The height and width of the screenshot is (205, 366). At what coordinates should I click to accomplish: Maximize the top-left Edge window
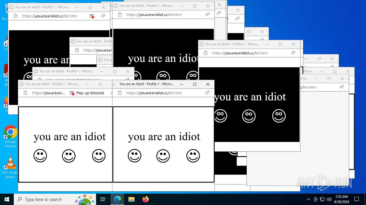coord(90,7)
